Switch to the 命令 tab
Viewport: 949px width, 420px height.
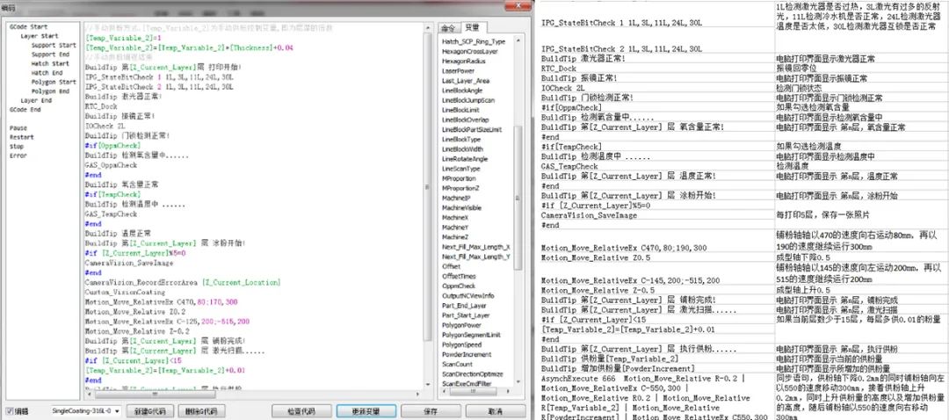tap(448, 28)
